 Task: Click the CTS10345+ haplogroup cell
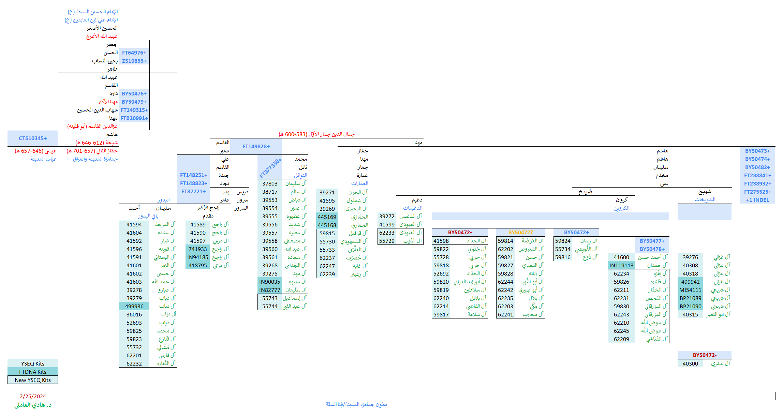click(33, 138)
